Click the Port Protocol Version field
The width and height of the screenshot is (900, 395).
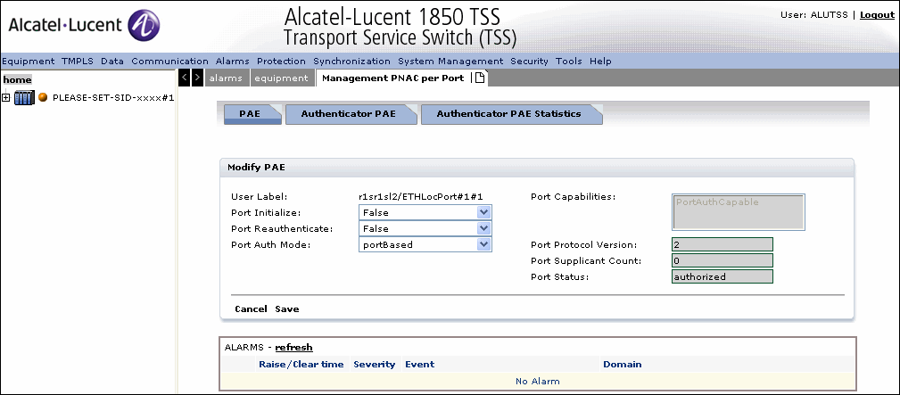pos(722,244)
